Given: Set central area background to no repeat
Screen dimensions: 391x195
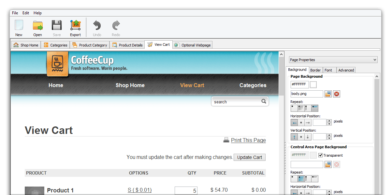Looking at the screenshot, I should [x=294, y=179].
